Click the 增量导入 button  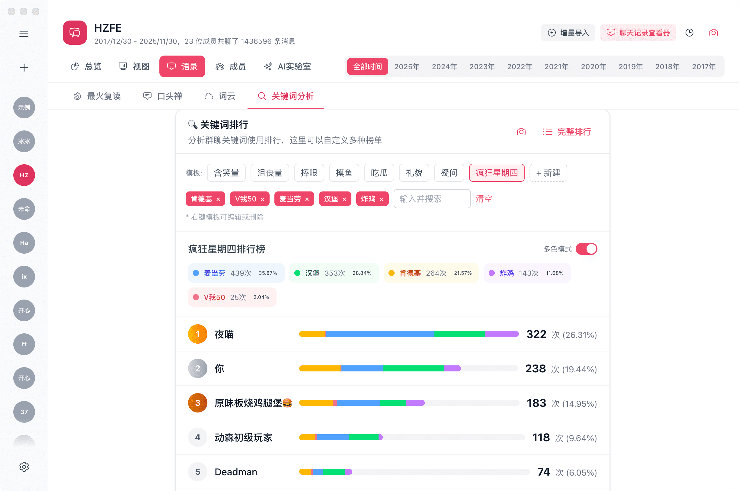click(568, 33)
